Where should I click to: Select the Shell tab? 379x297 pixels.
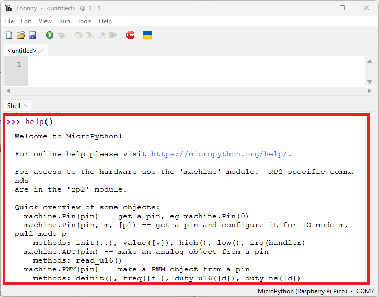point(14,106)
